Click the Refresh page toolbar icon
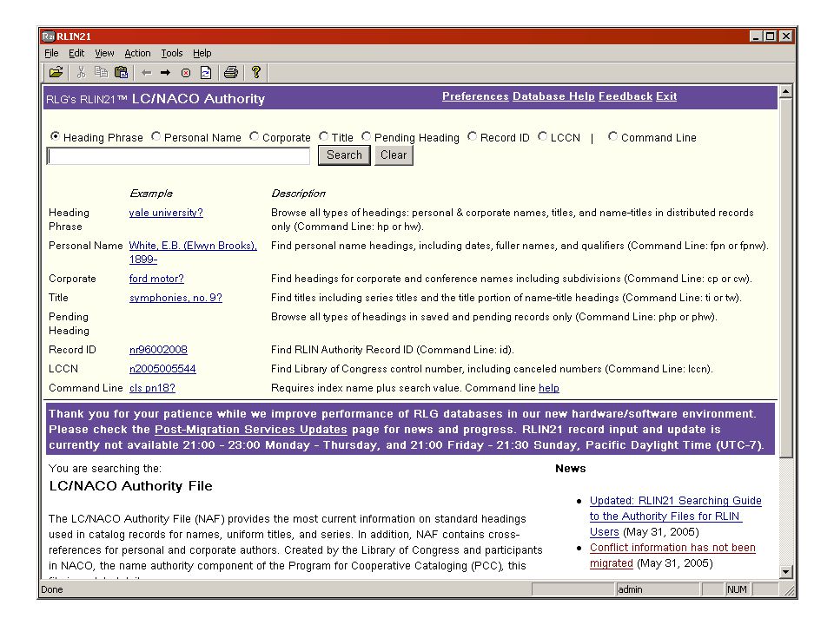 click(206, 73)
